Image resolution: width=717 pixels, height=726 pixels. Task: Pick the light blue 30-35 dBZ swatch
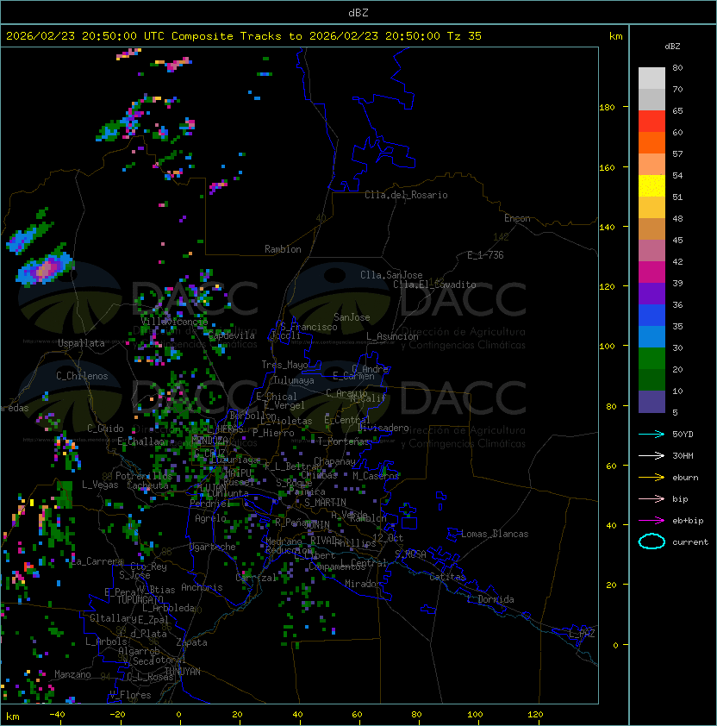(x=652, y=337)
